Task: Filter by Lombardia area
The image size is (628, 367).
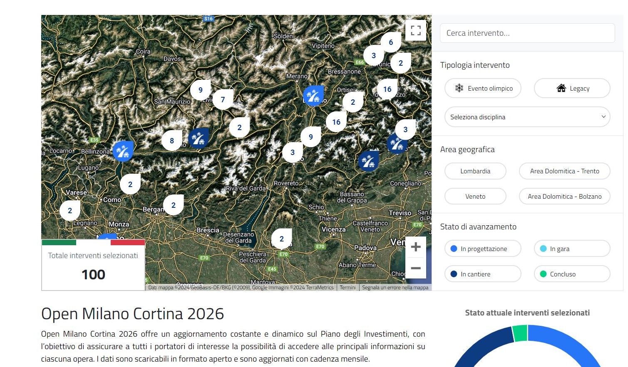Action: (x=475, y=171)
